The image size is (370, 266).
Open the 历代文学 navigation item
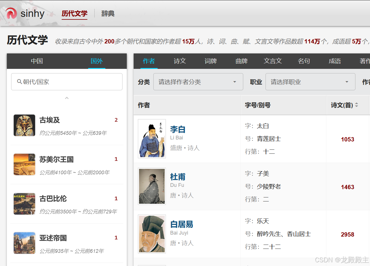point(75,13)
